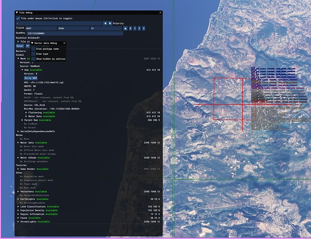Expand the Fauna node

18,218
